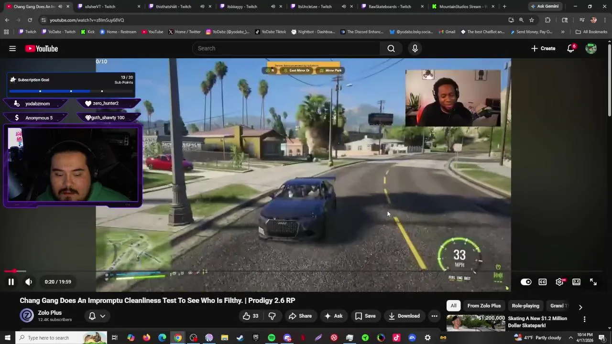Open the player settings gear
This screenshot has width=612, height=344.
[559, 282]
